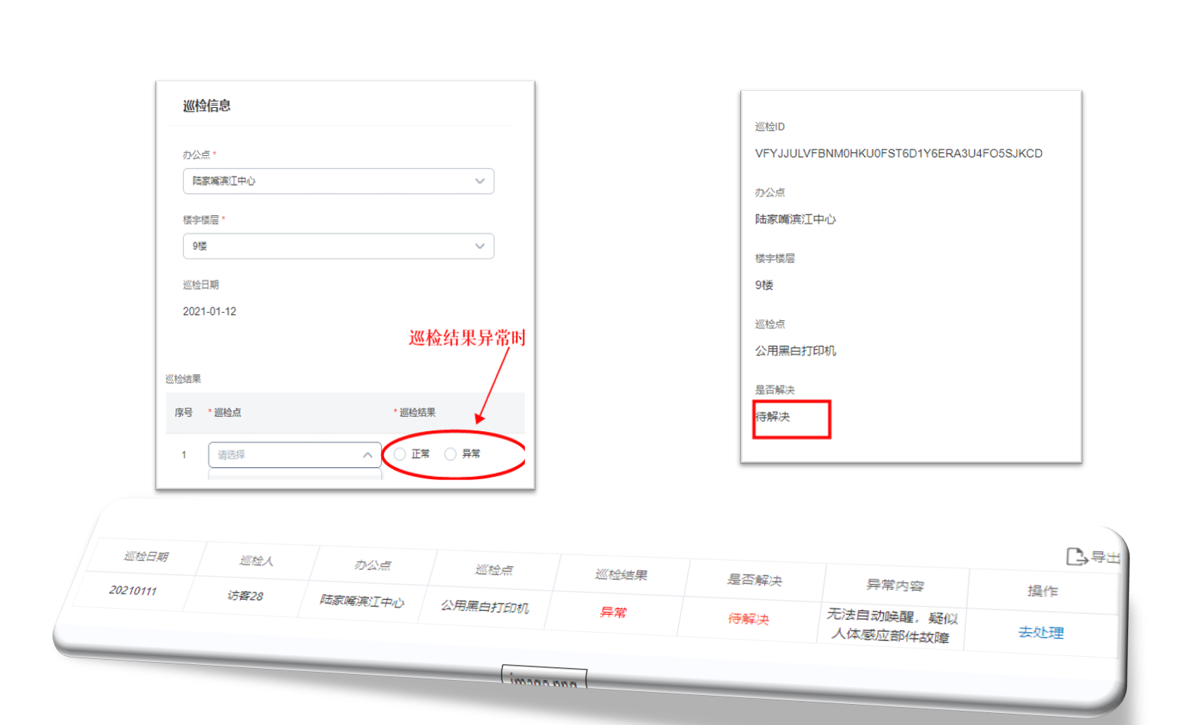Click the 访客28 inspector cell
Screen dimensions: 1188x725
(245, 595)
